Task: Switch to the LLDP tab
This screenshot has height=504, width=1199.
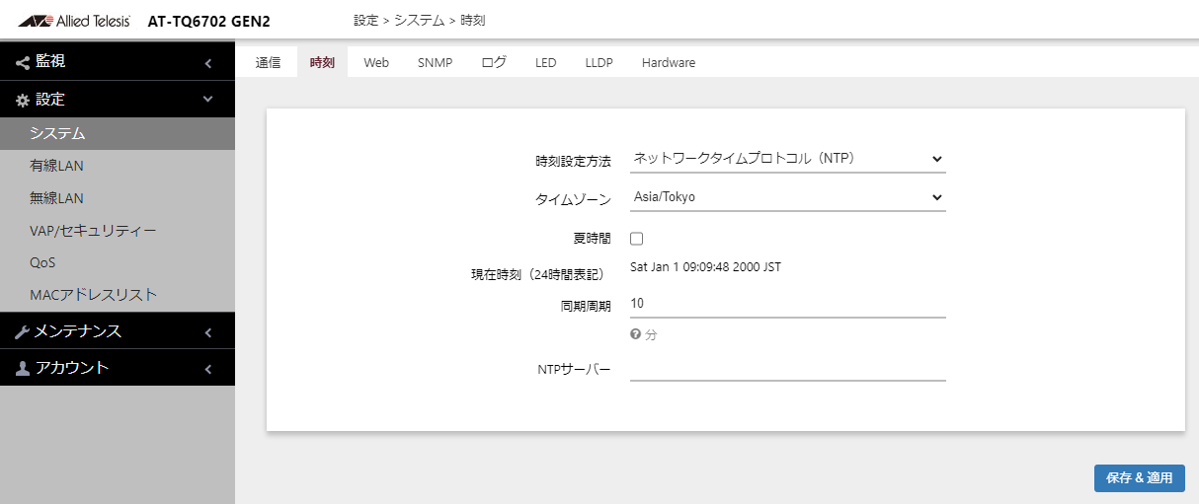Action: (x=599, y=62)
